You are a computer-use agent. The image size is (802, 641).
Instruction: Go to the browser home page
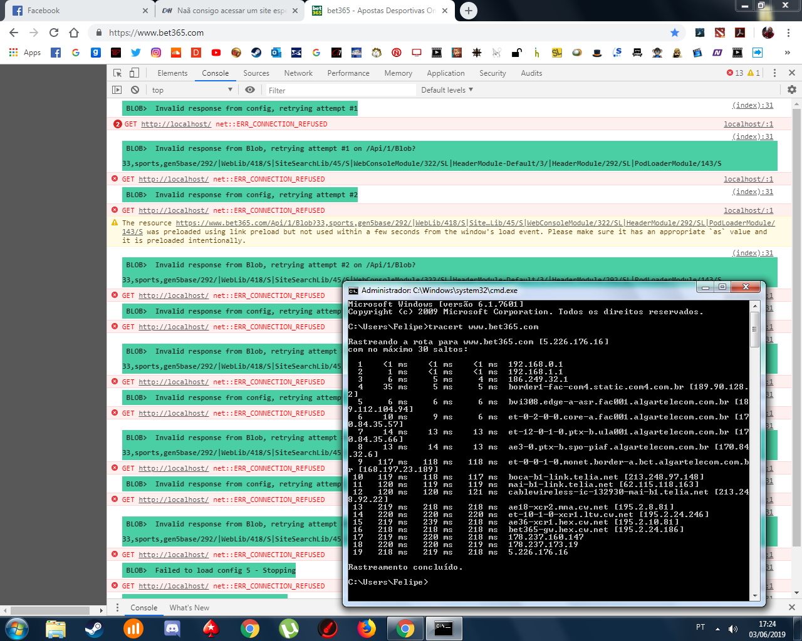(74, 33)
